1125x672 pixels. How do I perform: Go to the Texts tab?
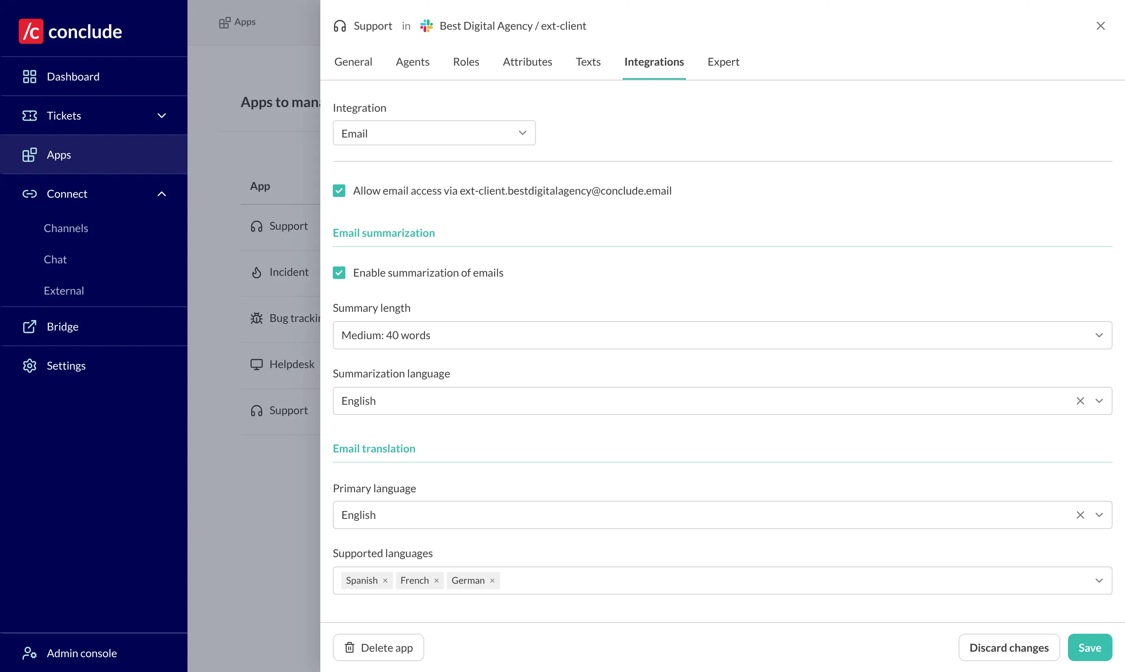coord(588,62)
